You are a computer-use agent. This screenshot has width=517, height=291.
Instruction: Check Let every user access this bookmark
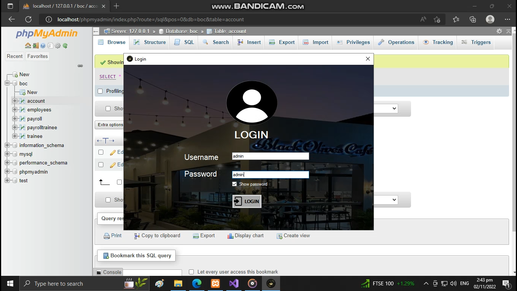[x=191, y=272]
